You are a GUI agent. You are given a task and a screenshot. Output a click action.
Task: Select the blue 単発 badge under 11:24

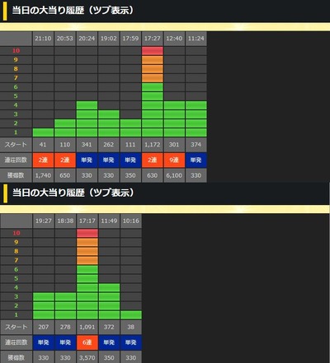coord(196,160)
